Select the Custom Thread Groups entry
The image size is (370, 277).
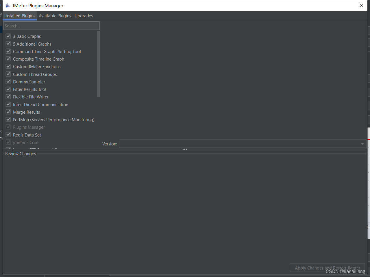[35, 74]
